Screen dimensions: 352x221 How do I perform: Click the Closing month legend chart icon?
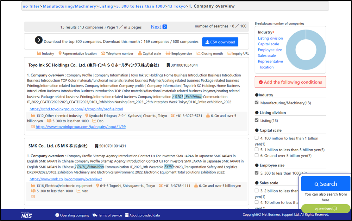[x=198, y=53]
